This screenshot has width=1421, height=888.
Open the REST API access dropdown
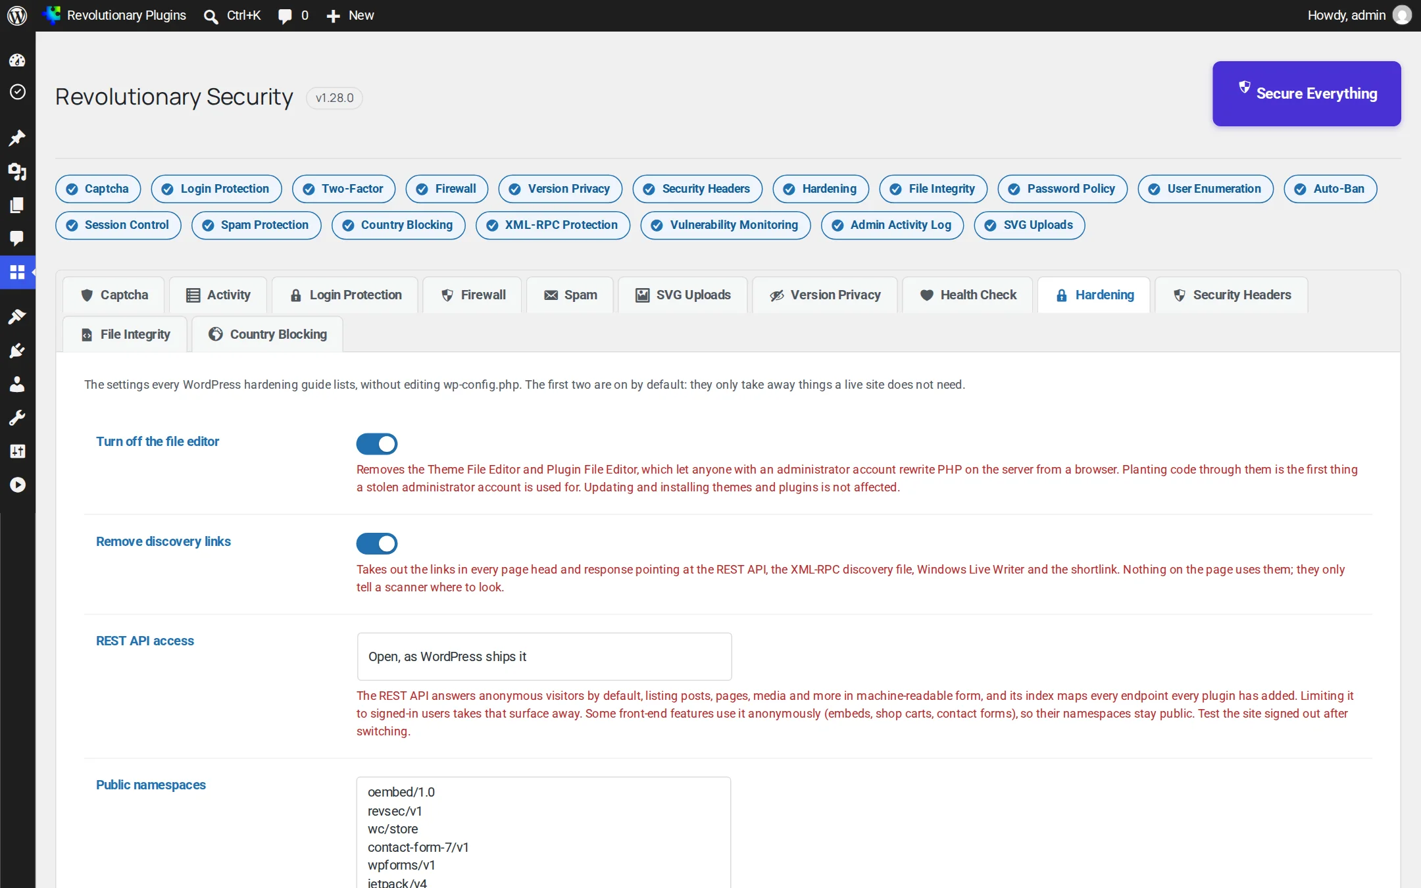coord(544,656)
